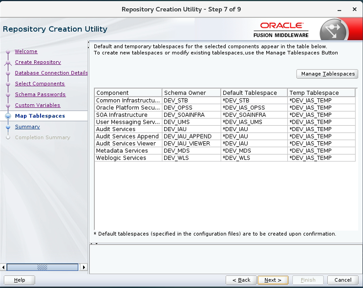Open temp tablespace cell for Common Infrastructure row
Image resolution: width=363 pixels, height=288 pixels.
point(321,101)
